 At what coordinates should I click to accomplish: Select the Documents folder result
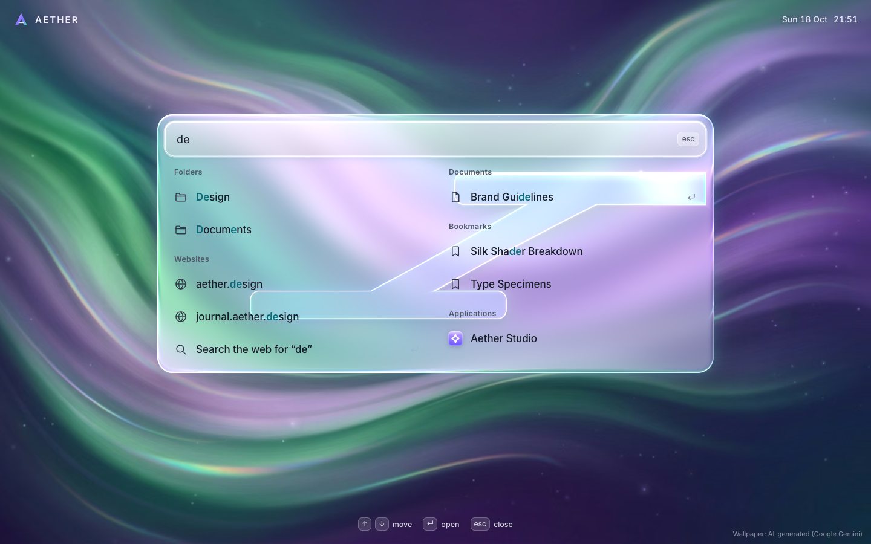(298, 230)
